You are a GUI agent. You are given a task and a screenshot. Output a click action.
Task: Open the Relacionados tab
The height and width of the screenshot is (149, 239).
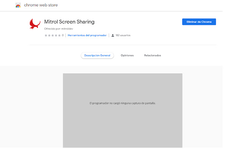[153, 56]
